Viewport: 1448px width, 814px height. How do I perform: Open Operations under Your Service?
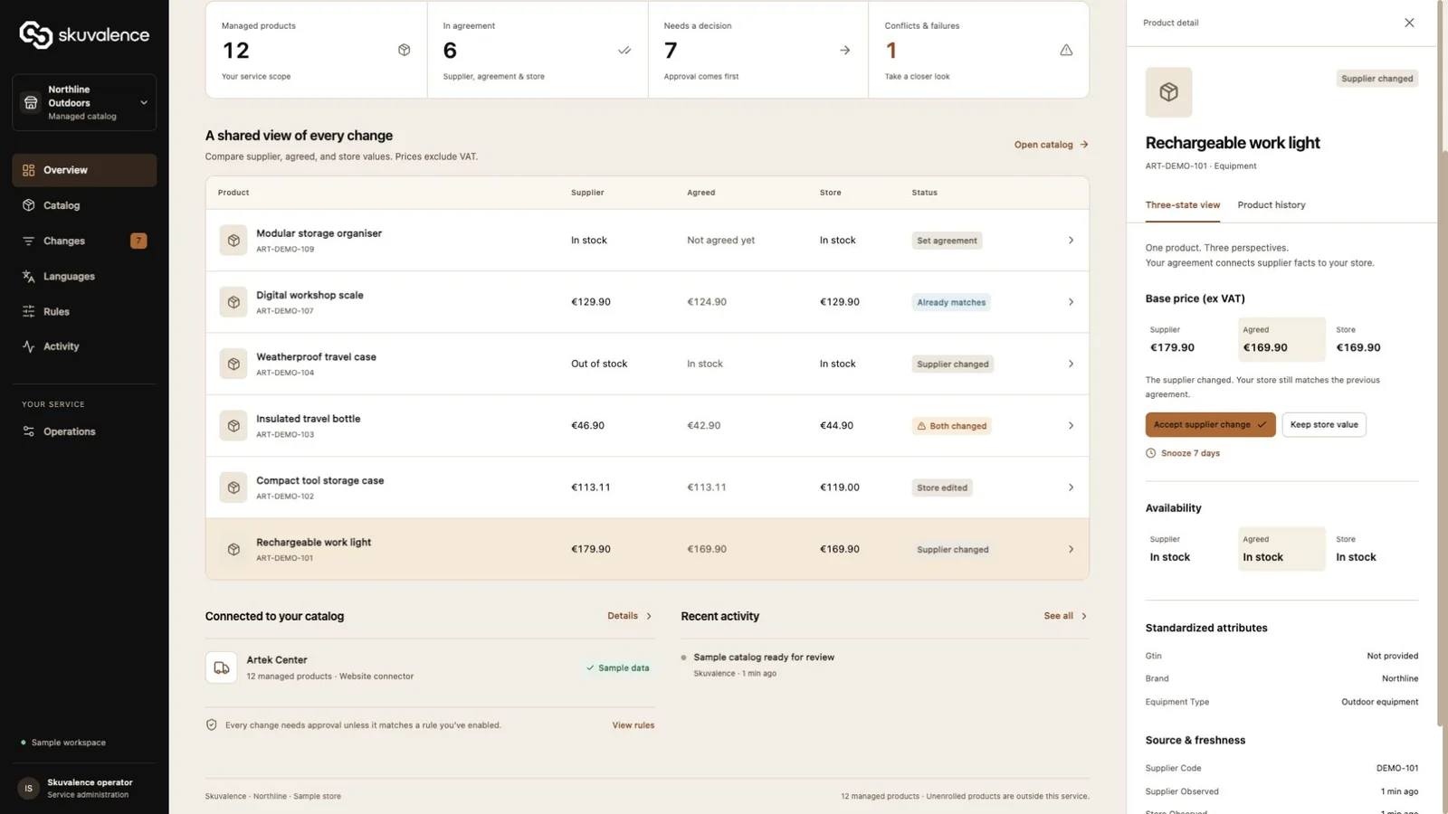click(84, 431)
